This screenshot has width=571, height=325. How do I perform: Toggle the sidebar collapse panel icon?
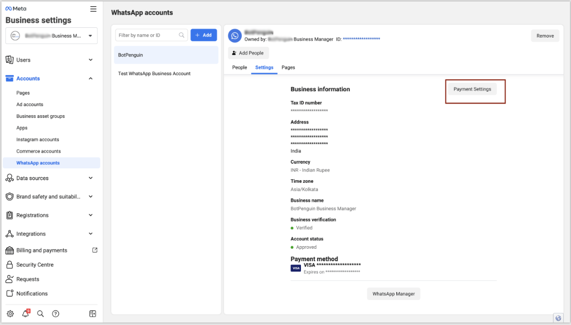pyautogui.click(x=93, y=314)
